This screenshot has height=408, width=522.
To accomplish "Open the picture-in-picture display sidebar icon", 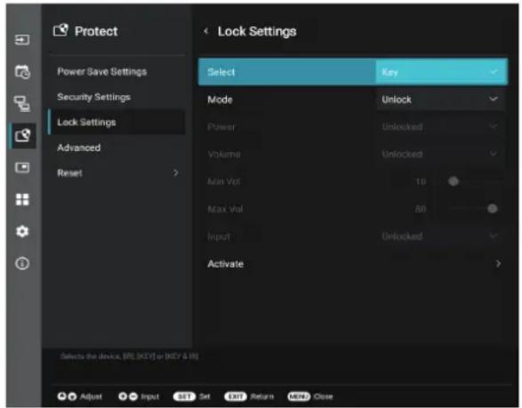I will (x=22, y=167).
